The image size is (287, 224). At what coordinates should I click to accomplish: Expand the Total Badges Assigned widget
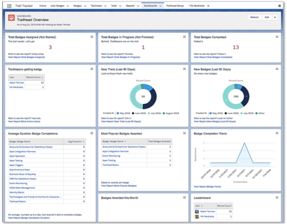[x=91, y=37]
